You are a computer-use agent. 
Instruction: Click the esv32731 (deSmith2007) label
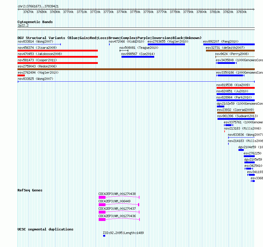click(x=225, y=48)
